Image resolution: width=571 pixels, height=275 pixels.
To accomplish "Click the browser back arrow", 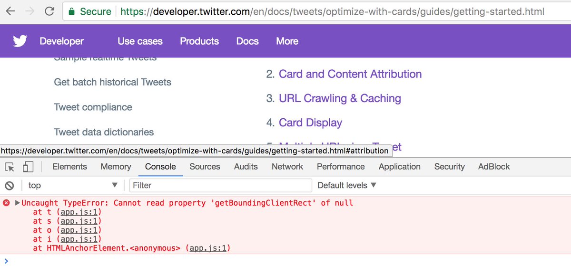I will point(10,11).
